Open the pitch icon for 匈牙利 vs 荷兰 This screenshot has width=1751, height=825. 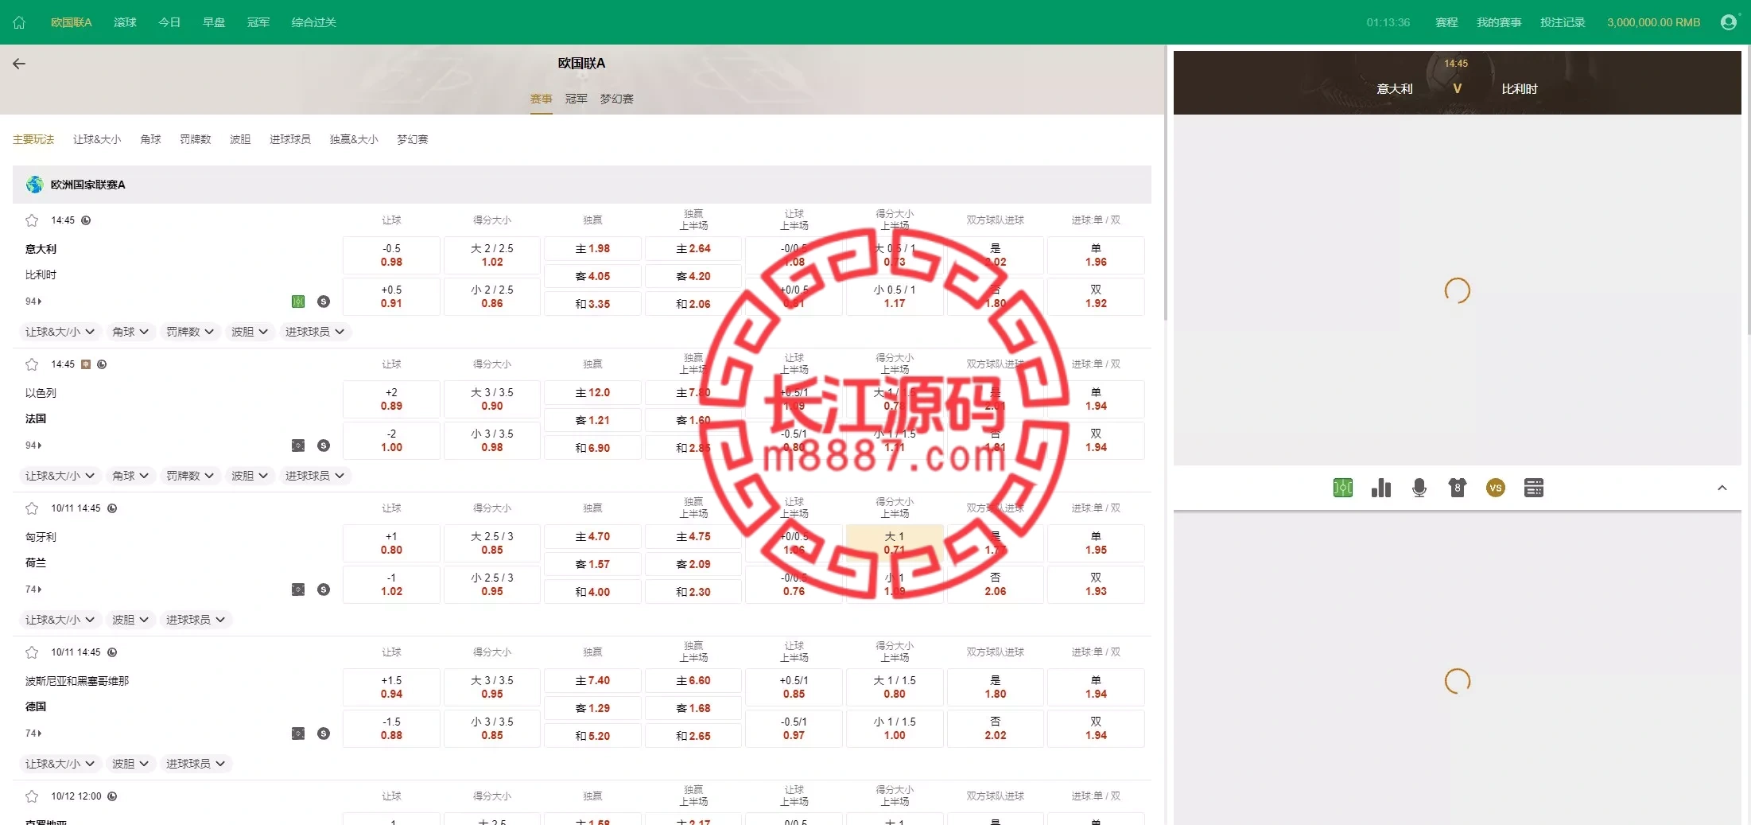tap(298, 590)
